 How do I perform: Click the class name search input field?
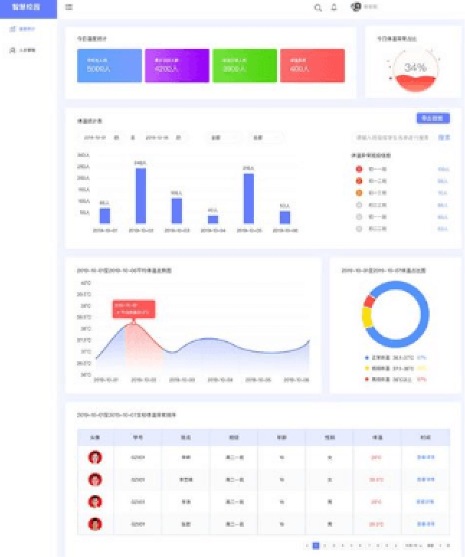392,137
